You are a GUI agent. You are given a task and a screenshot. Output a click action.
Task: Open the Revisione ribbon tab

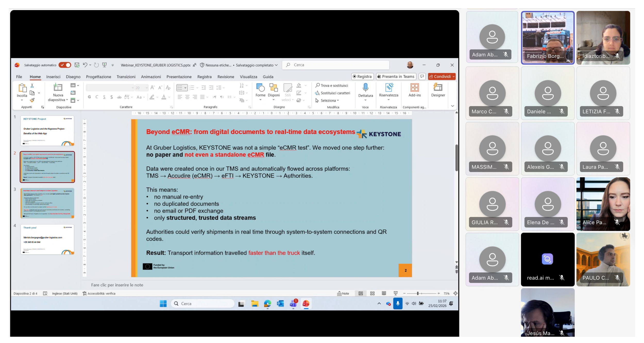pos(225,77)
